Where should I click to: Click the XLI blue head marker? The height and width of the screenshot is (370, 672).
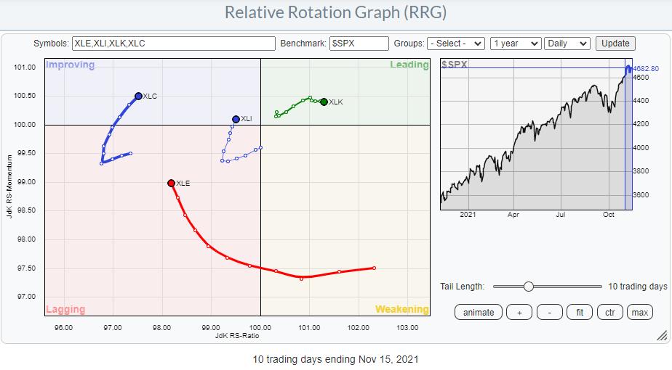(x=236, y=119)
